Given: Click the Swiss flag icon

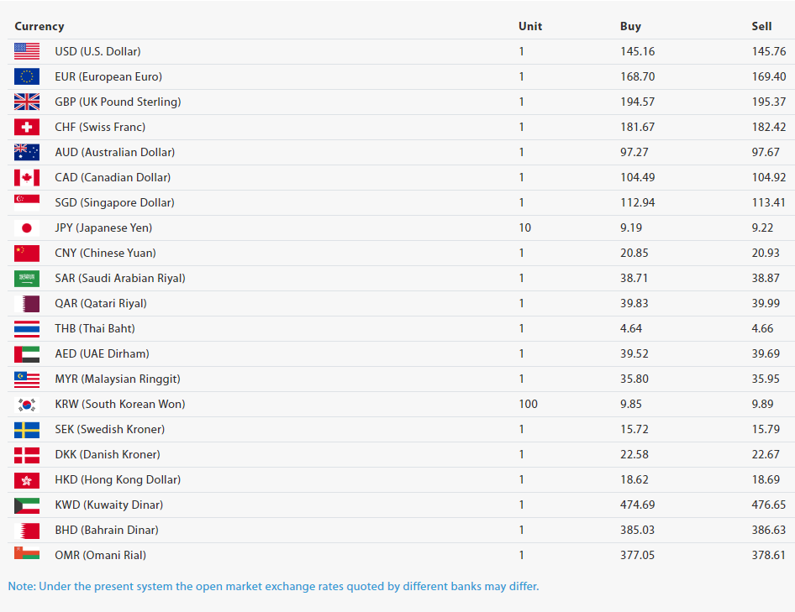Looking at the screenshot, I should [27, 127].
